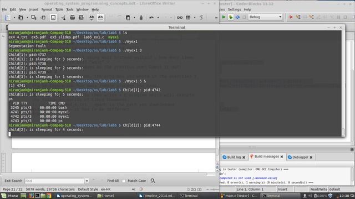
Task: Open the File menu in Writer
Action: point(4,9)
